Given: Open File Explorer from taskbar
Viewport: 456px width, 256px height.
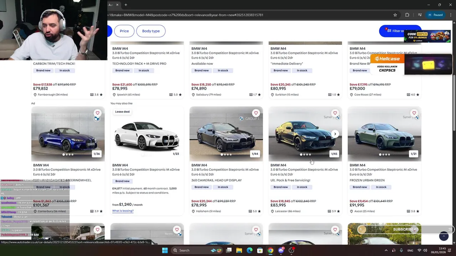Looking at the screenshot, I should 239,250.
